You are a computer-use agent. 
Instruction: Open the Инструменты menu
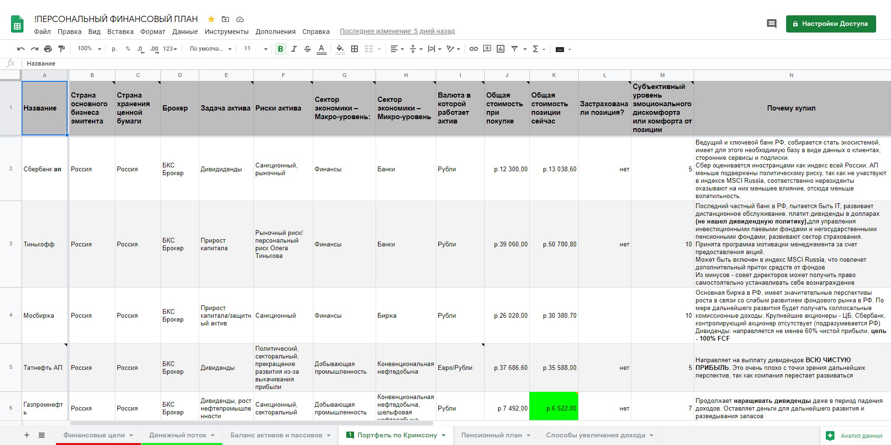[x=227, y=32]
